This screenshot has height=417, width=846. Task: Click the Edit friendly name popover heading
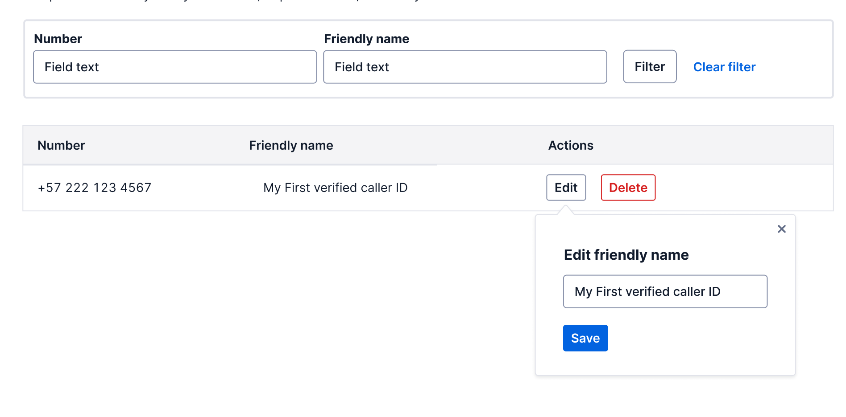[626, 255]
